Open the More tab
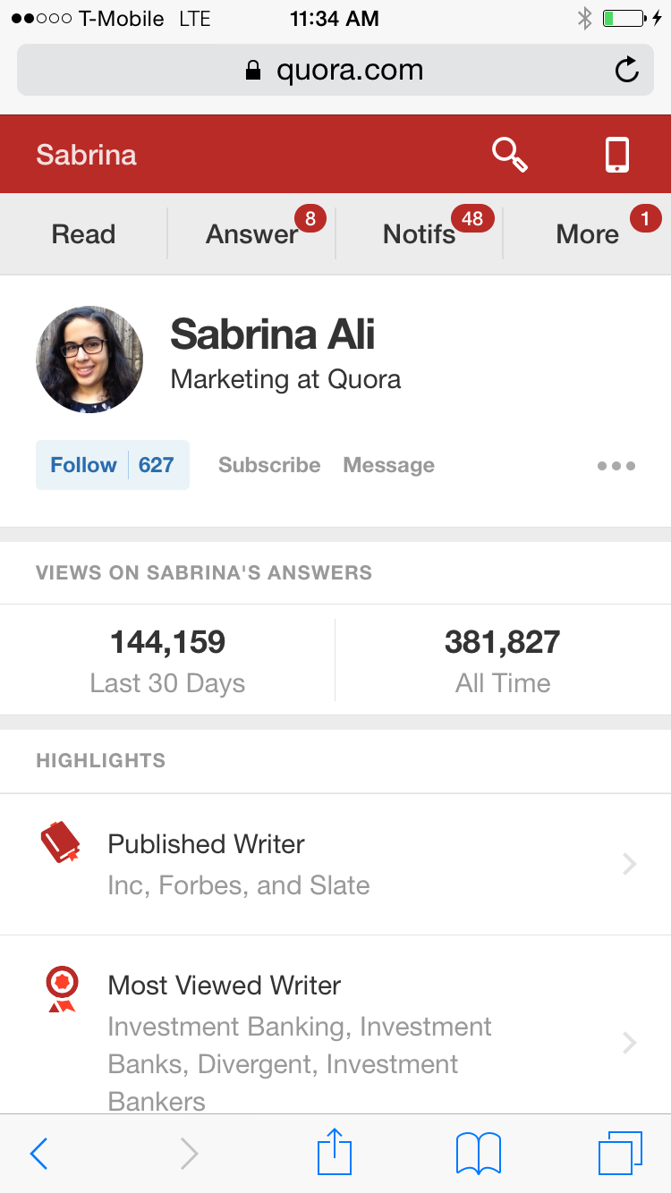The image size is (671, 1193). click(x=587, y=234)
